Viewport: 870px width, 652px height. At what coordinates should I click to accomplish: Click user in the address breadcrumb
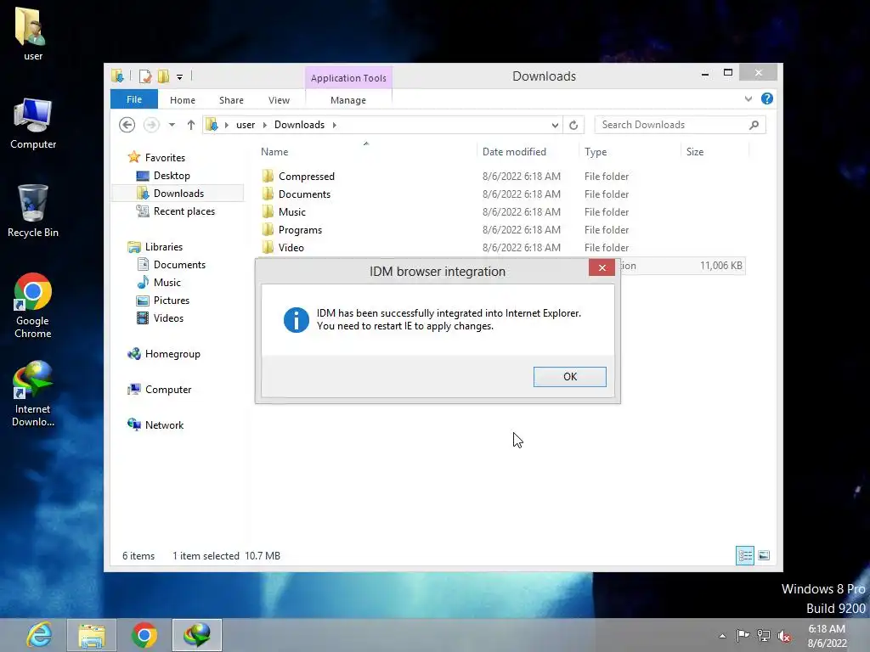(246, 125)
